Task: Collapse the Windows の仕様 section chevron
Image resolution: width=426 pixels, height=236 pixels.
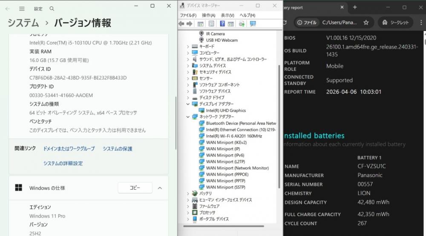Action: coord(160,188)
